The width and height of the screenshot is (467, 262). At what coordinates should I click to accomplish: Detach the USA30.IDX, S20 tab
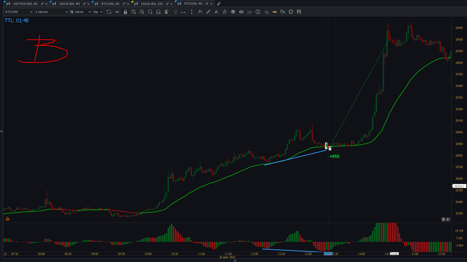click(167, 4)
